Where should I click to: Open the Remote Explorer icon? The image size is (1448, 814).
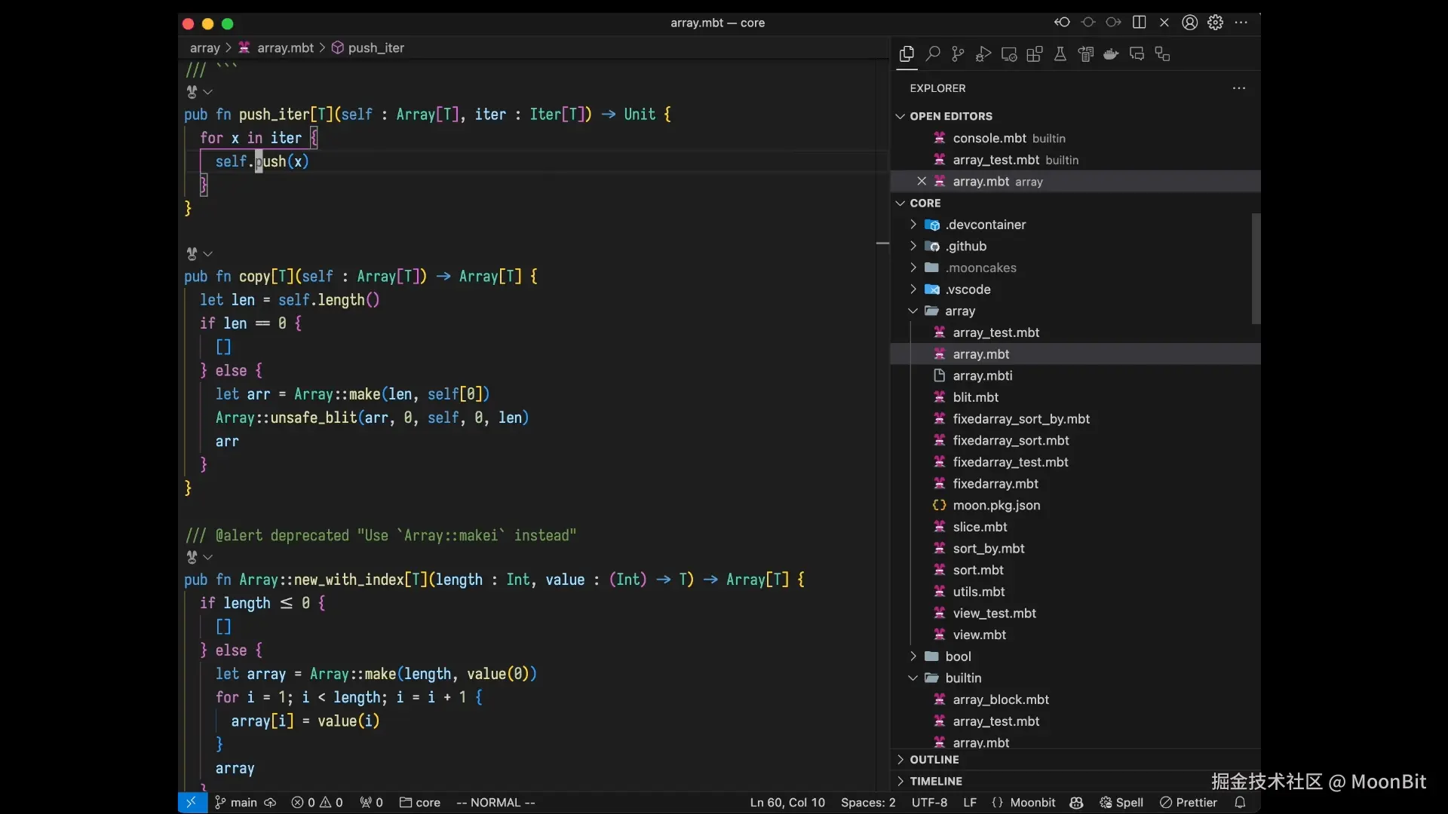(x=1009, y=54)
